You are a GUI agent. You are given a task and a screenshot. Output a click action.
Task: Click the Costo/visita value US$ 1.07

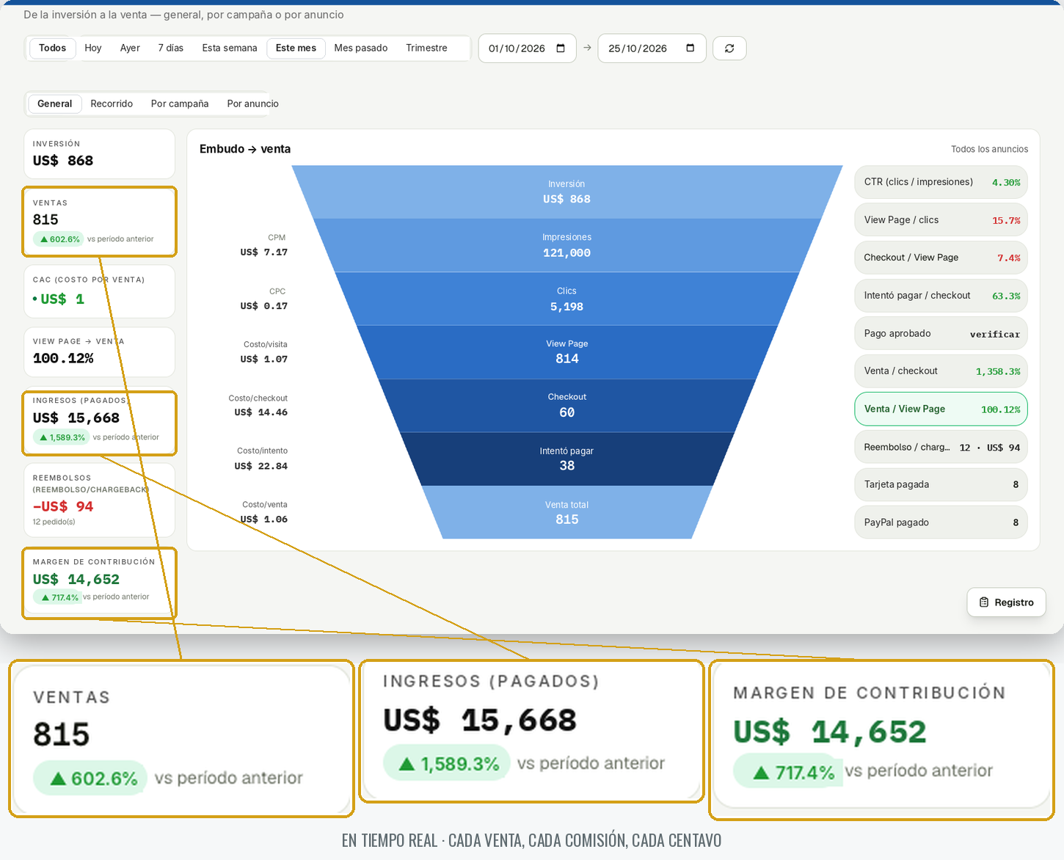click(263, 359)
